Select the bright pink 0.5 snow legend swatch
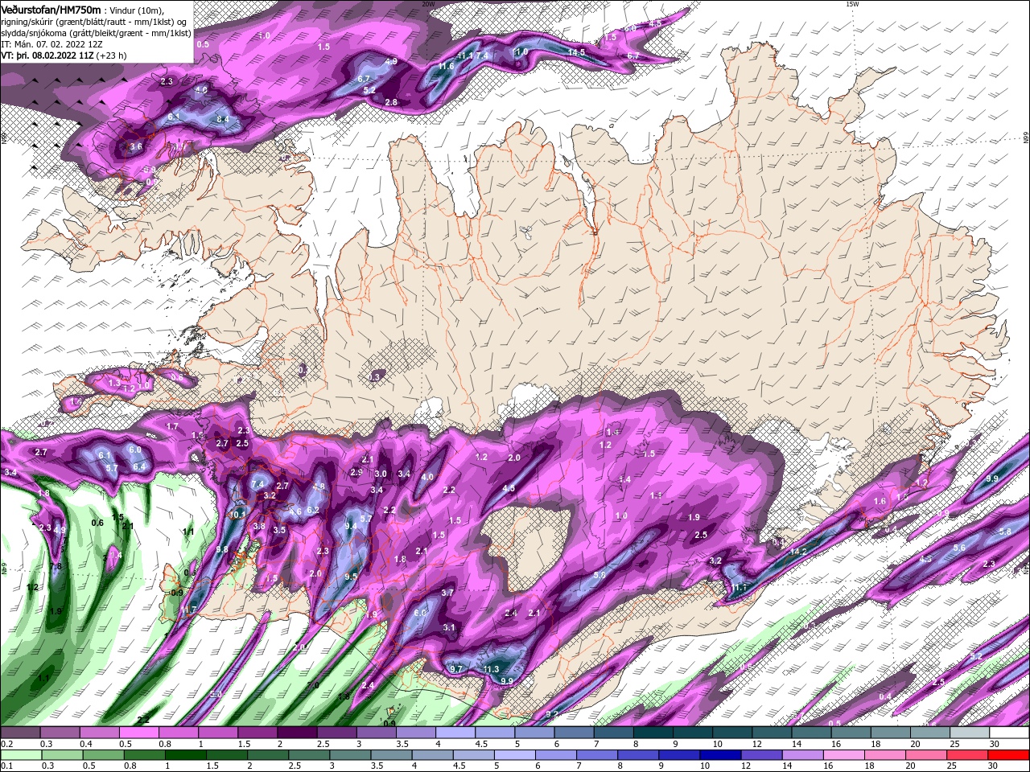Image resolution: width=1030 pixels, height=772 pixels. (x=138, y=733)
